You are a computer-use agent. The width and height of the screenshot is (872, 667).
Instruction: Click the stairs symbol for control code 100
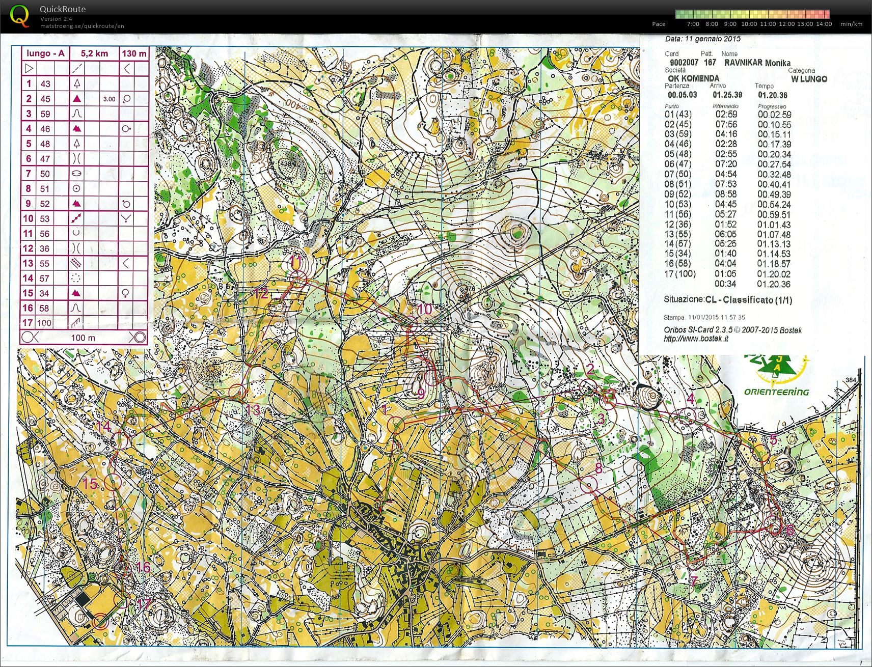(x=76, y=322)
